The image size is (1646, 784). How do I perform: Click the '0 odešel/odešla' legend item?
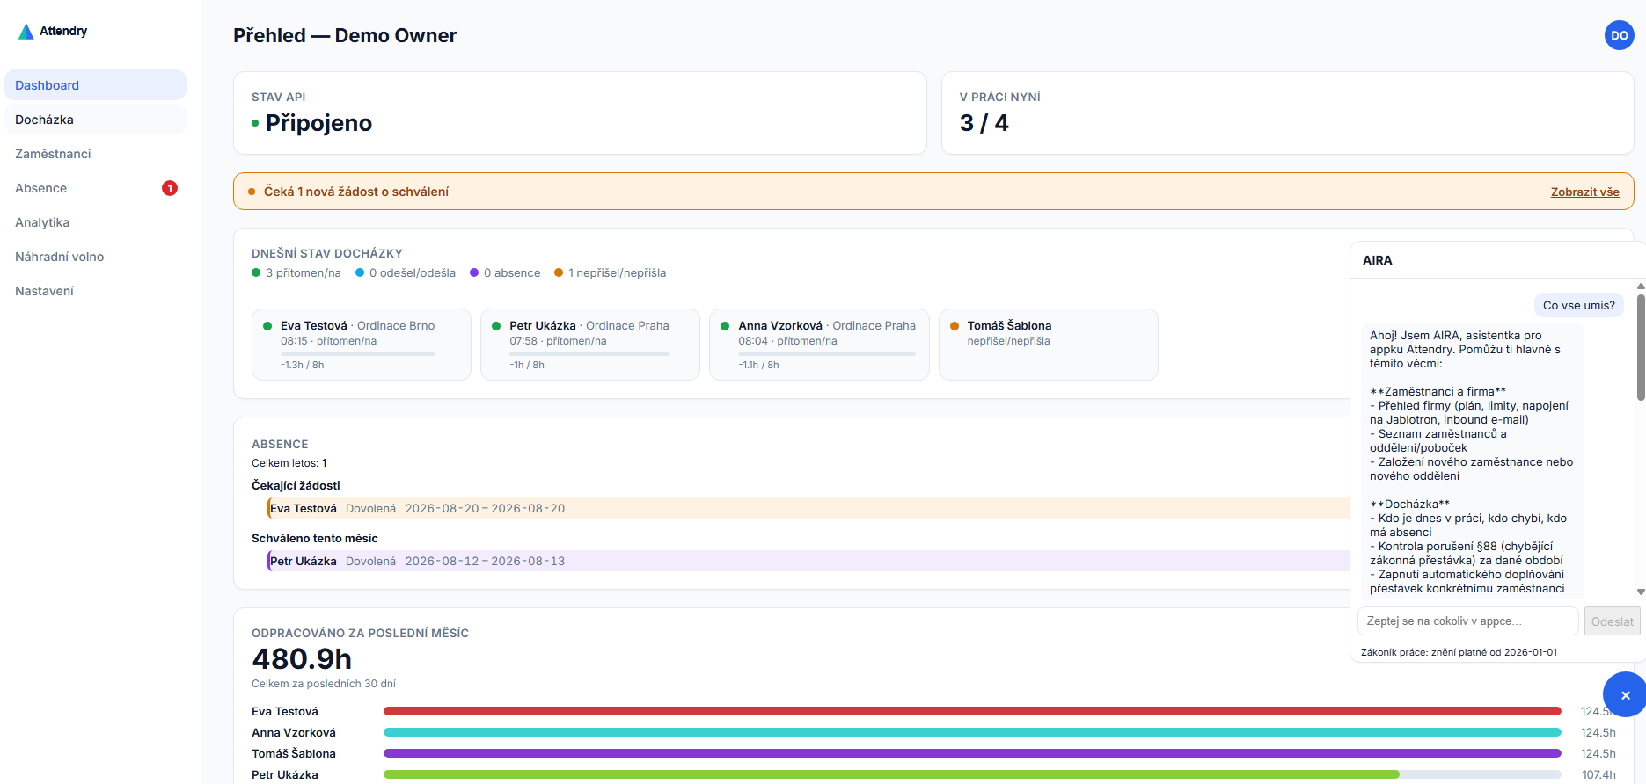click(406, 273)
